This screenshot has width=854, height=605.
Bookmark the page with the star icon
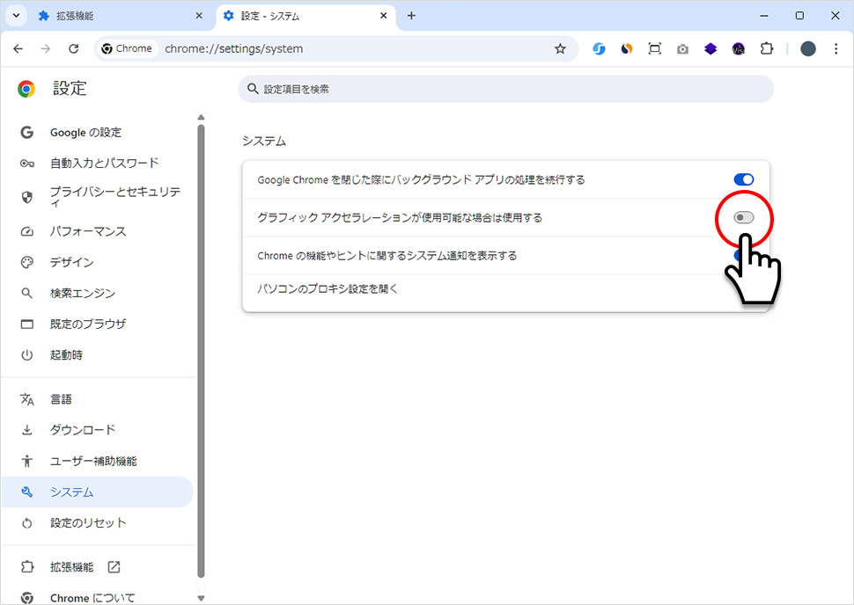(x=561, y=48)
